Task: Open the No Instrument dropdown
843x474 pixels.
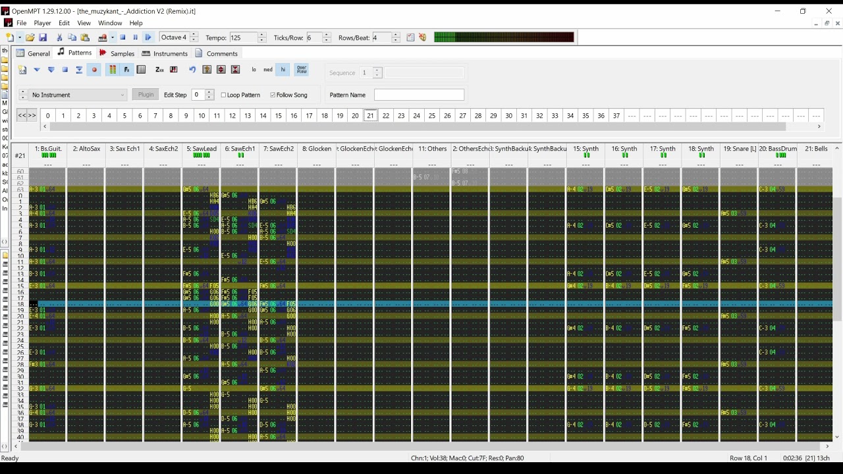Action: pyautogui.click(x=78, y=95)
